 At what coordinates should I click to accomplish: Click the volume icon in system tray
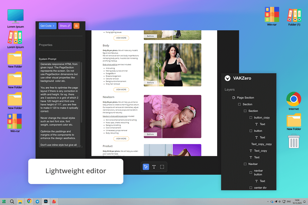(279, 201)
